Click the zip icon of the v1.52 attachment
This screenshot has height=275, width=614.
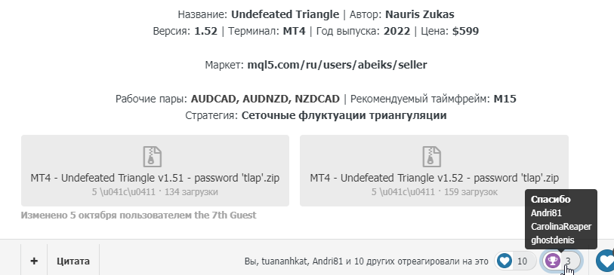pyautogui.click(x=432, y=157)
